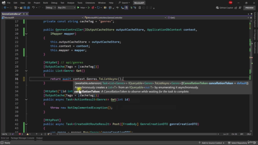Collapse the Post method at line 42
This screenshot has height=145, width=258.
[x=26, y=124]
